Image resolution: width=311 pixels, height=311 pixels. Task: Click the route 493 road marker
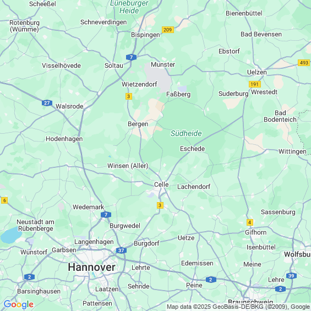[304, 63]
